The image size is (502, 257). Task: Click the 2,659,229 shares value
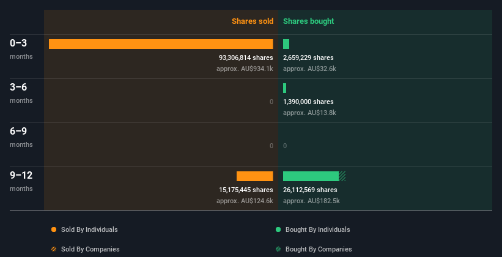pyautogui.click(x=308, y=58)
